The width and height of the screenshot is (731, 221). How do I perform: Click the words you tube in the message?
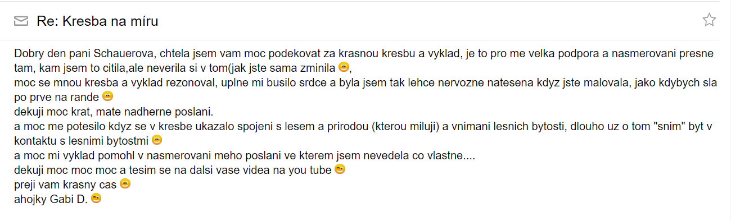tap(312, 169)
